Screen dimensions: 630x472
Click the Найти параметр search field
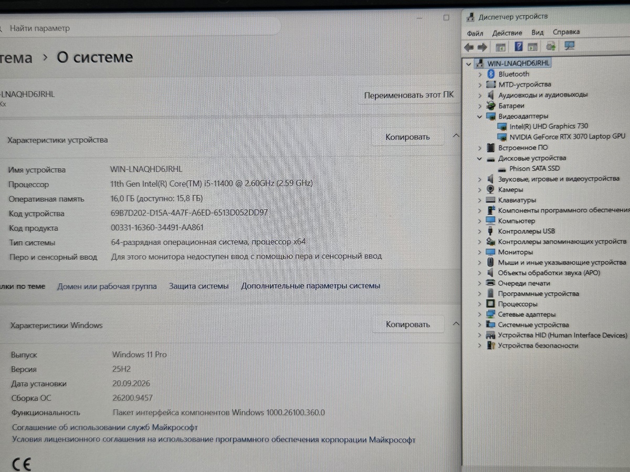tap(139, 28)
